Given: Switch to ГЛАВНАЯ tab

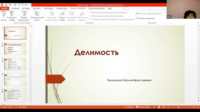Looking at the screenshot, I should pyautogui.click(x=15, y=8).
